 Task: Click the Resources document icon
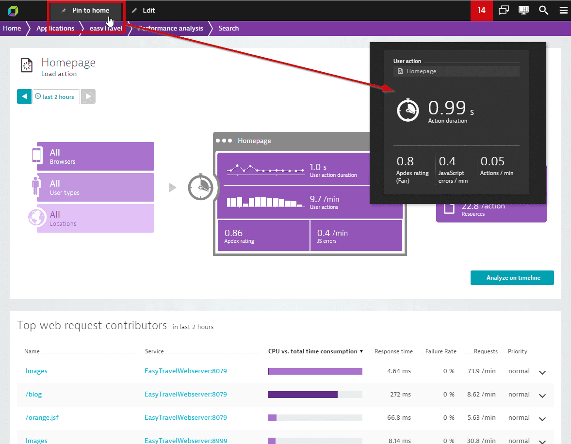449,208
